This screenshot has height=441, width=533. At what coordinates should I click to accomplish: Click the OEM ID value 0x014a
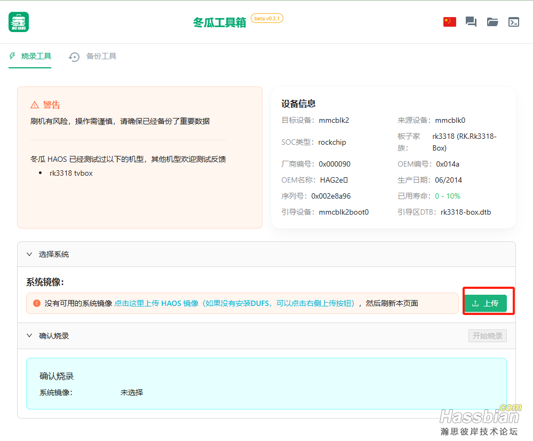[448, 164]
